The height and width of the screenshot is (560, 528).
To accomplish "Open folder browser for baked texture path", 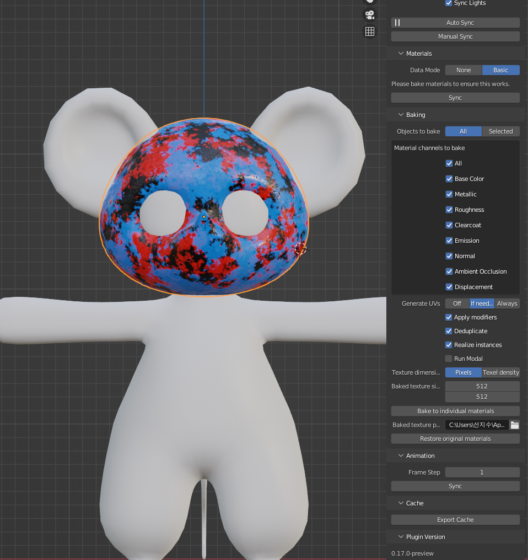I will [514, 425].
